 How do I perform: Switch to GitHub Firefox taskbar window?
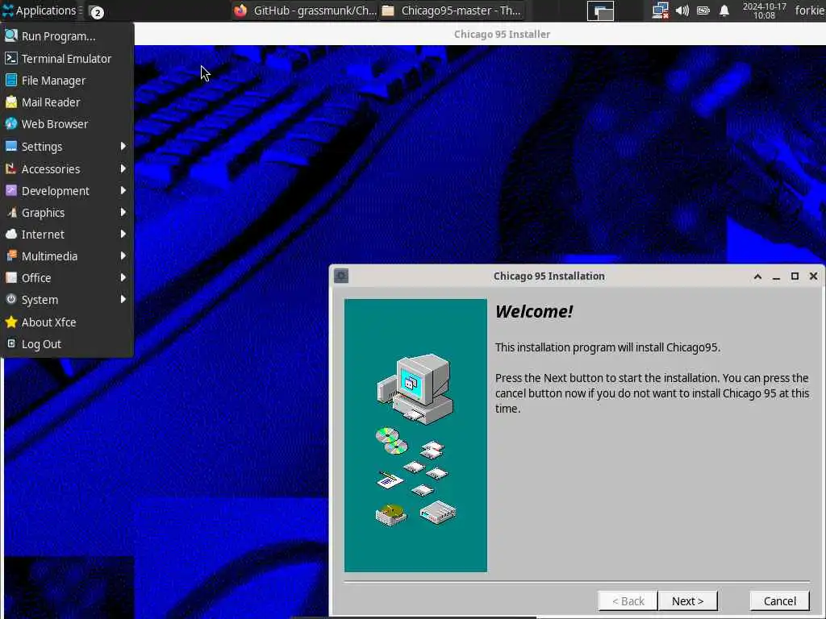[x=305, y=10]
